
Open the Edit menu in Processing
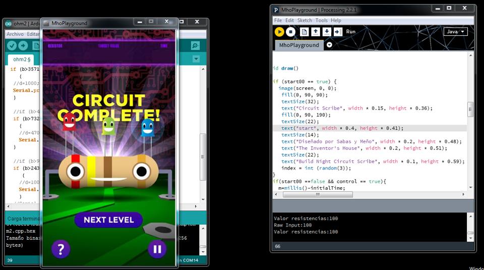point(289,20)
